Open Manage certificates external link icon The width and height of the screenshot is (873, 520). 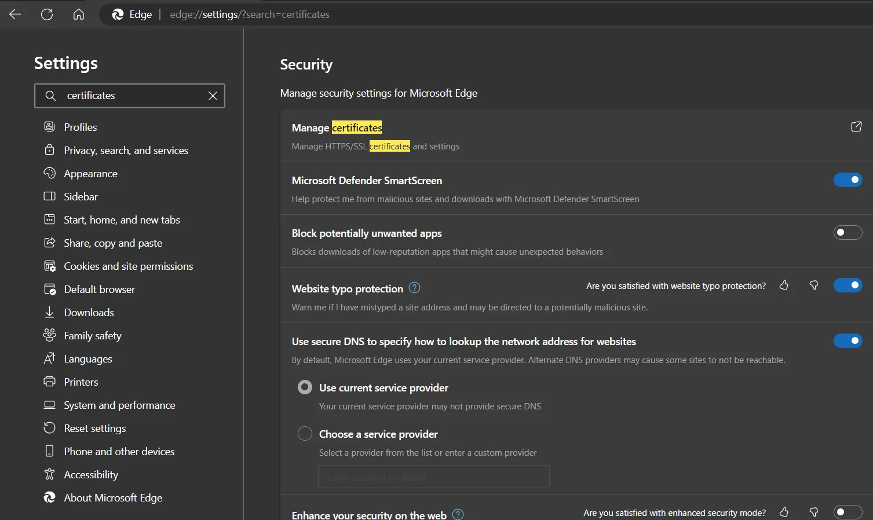click(856, 127)
